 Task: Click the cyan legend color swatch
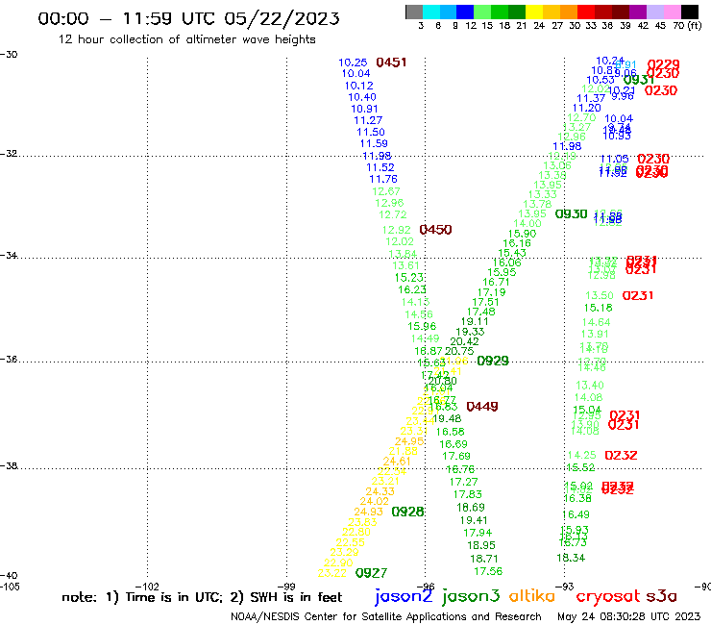(x=431, y=12)
